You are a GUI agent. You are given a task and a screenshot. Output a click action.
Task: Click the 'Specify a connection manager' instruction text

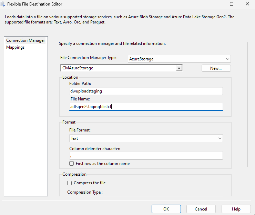112,43
